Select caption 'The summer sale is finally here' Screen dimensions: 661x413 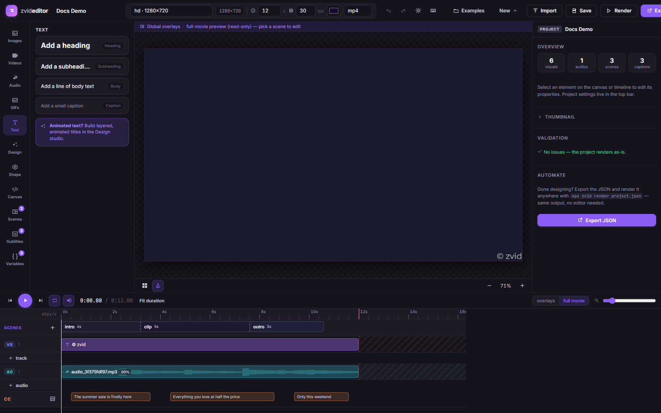click(111, 397)
